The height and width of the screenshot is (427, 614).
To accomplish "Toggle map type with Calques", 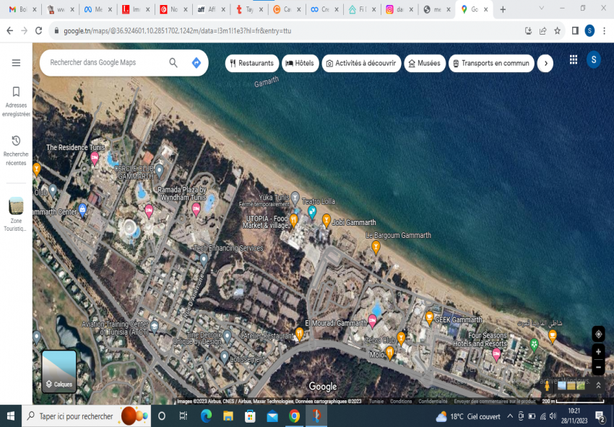I will 59,371.
